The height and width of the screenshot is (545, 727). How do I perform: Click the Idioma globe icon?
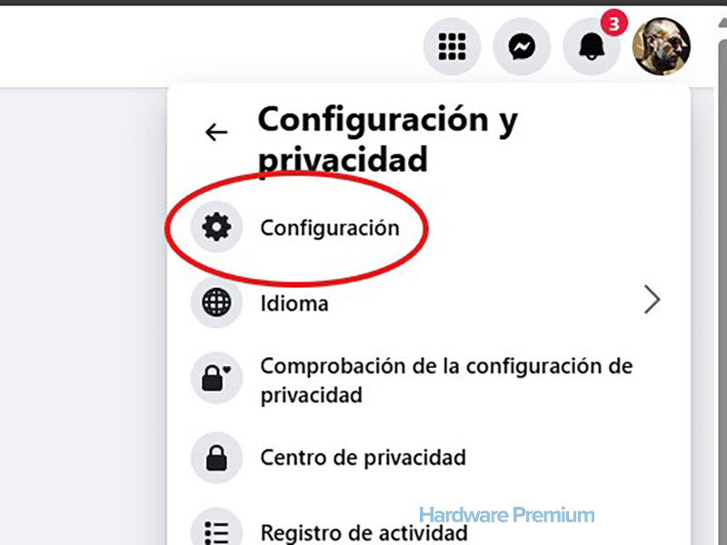click(x=216, y=302)
